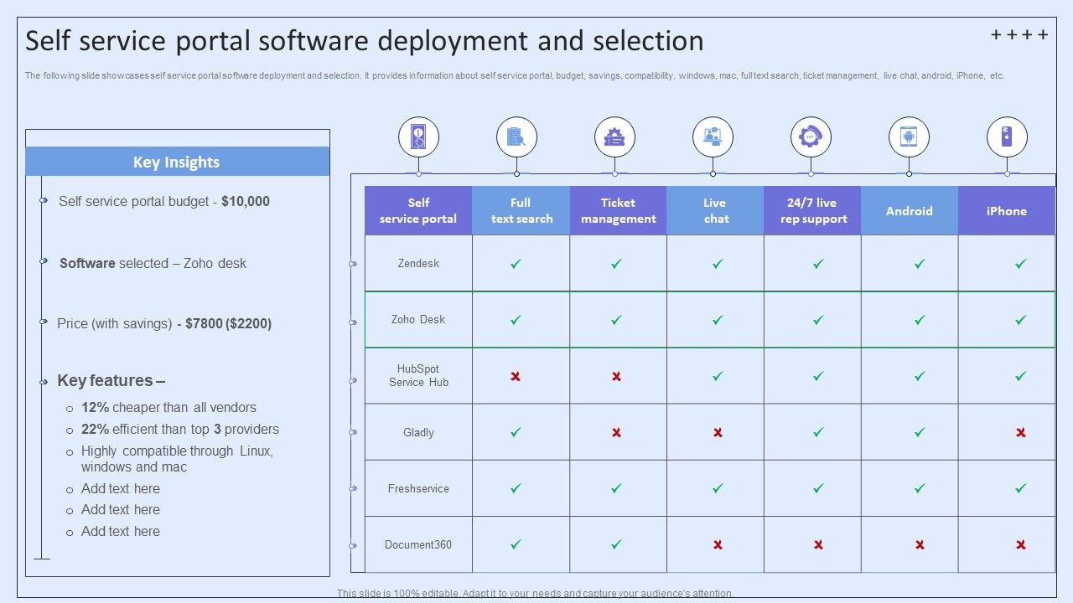Select the Full text search clipboard icon
This screenshot has height=603, width=1073.
[516, 137]
